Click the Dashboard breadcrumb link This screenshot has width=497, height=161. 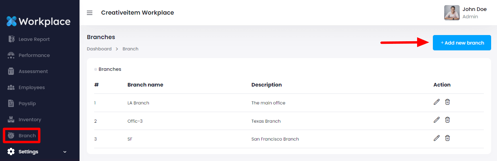click(x=99, y=49)
